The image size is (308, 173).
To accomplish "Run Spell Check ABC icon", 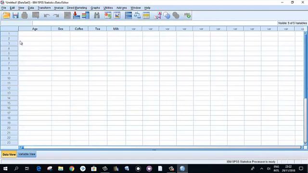I will pyautogui.click(x=187, y=15).
